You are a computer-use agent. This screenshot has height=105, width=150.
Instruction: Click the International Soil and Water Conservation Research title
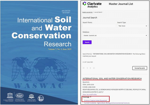tap(112, 78)
